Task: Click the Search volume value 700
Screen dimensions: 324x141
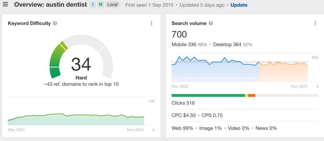Action: [179, 34]
